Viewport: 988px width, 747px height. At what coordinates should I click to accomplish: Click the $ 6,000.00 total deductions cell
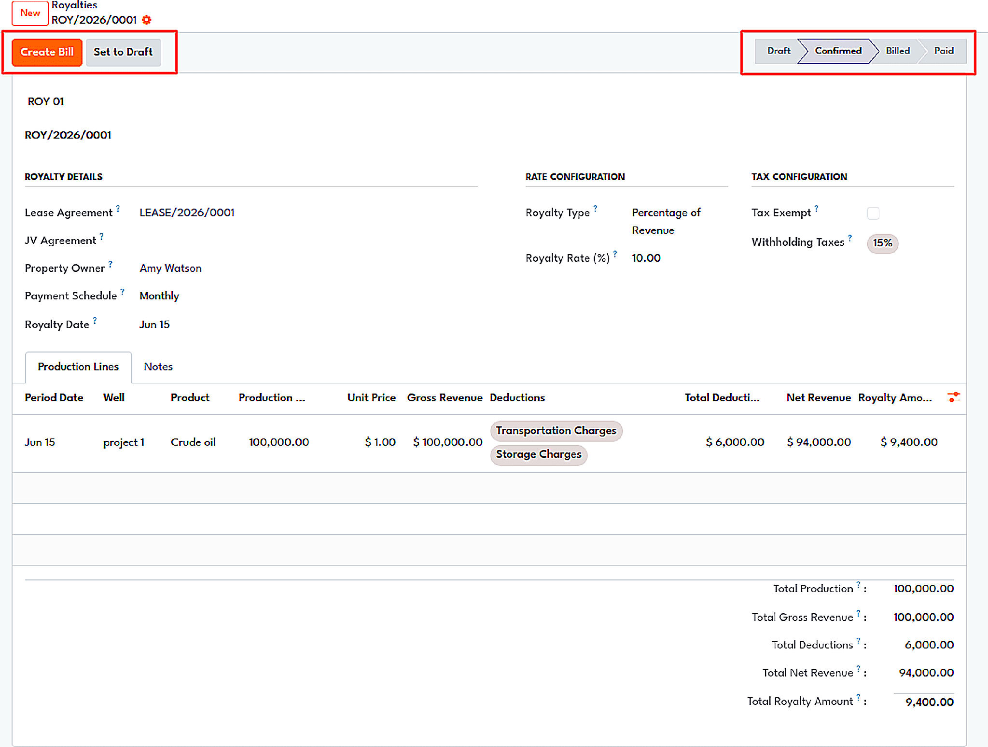pos(735,442)
